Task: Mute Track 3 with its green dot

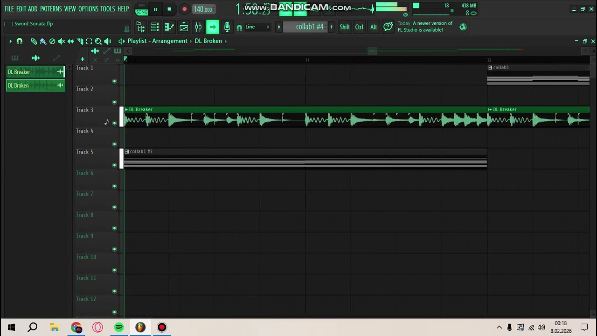Action: click(114, 123)
